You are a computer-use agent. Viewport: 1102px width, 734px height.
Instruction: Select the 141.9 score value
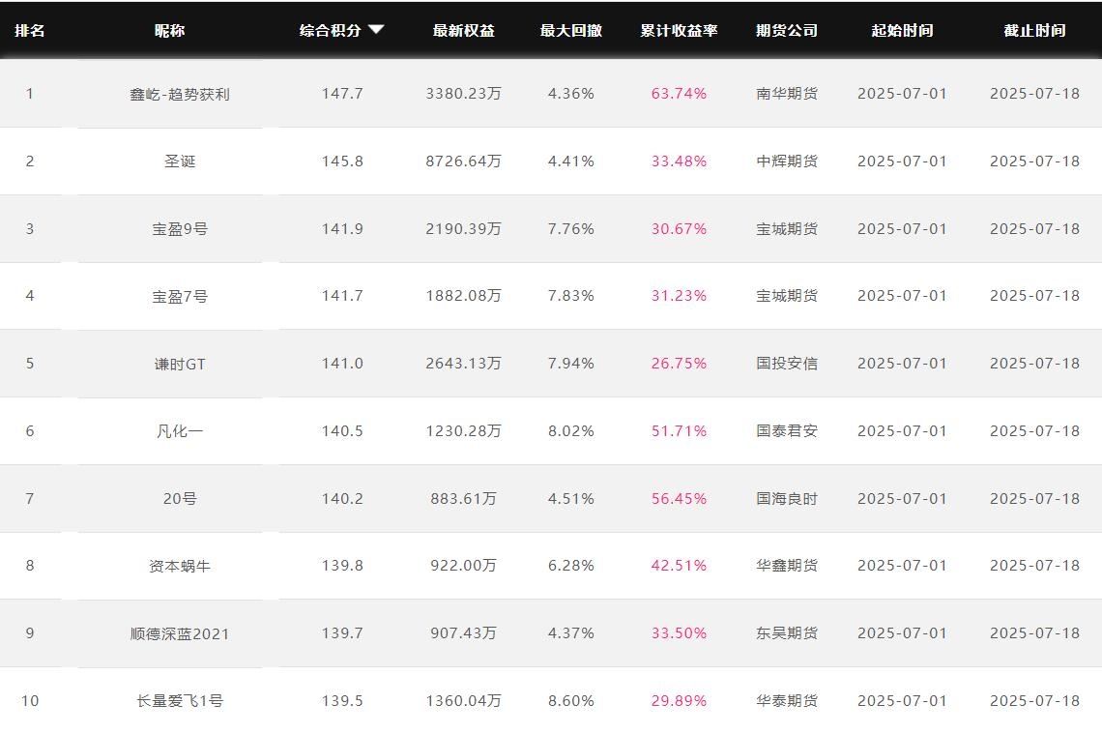click(x=342, y=228)
